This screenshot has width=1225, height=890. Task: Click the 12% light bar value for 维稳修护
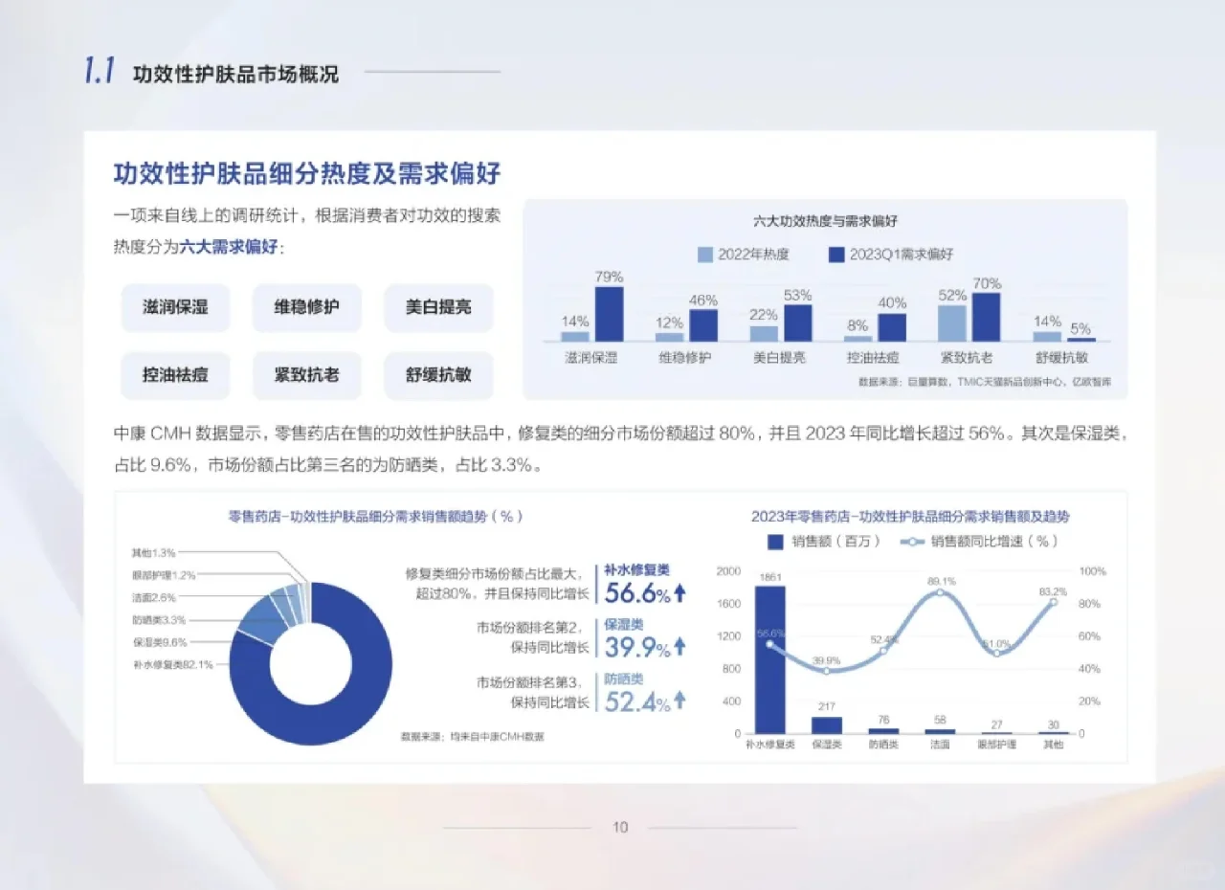pyautogui.click(x=669, y=323)
